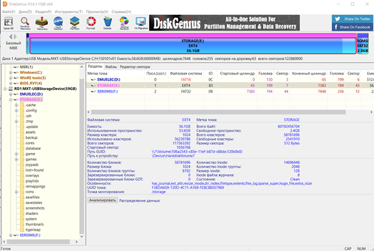Select backup folder in tree
This screenshot has width=374, height=251.
pos(31,138)
